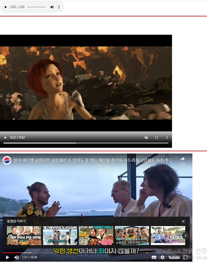Viewport: 207px width, 270px height.
Task: Click the red-haired girl video frame
Action: coord(86,83)
